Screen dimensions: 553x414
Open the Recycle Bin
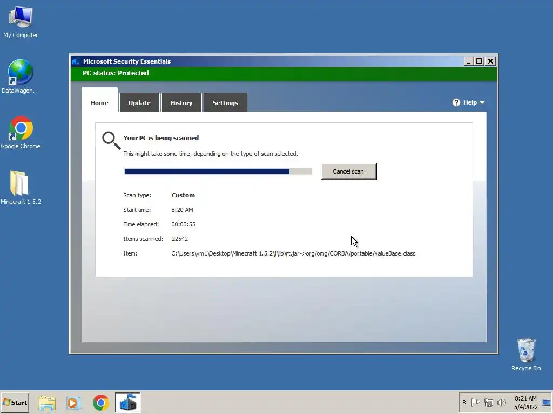tap(526, 355)
